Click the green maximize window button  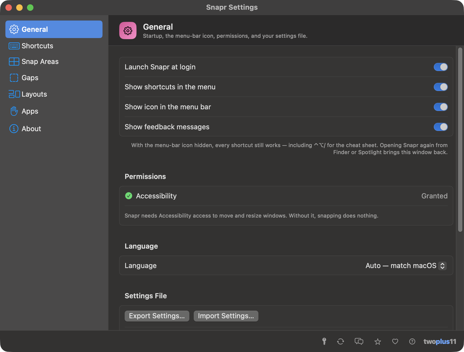[x=30, y=8]
